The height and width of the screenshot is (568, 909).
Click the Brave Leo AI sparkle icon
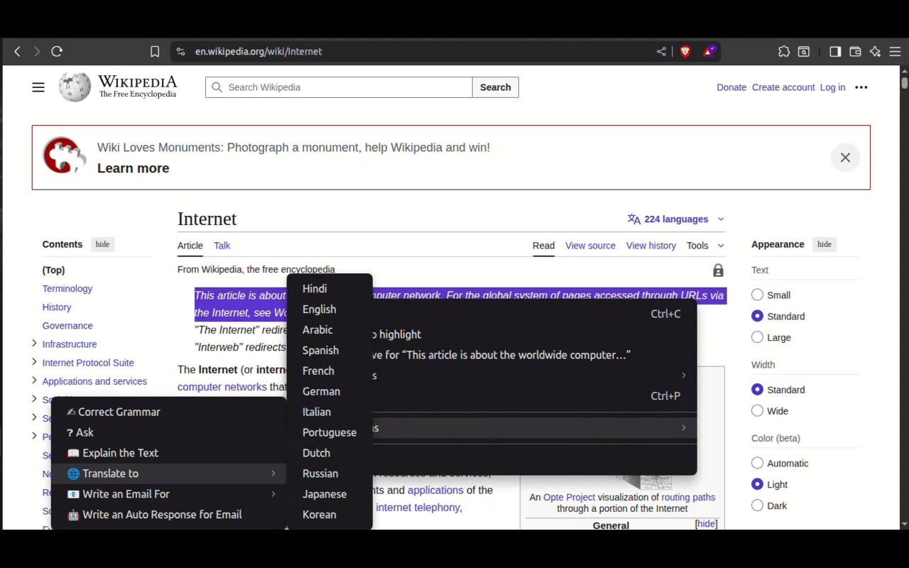pos(875,51)
